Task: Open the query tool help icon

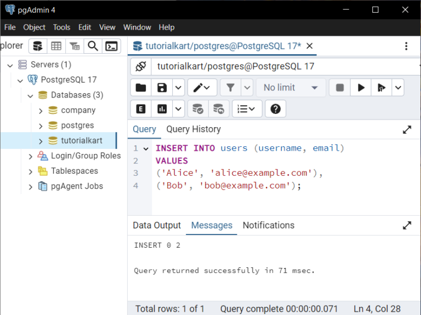Action: coord(275,109)
